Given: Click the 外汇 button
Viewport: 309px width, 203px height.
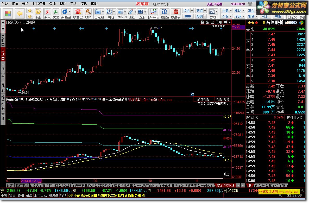Looking at the screenshot, I should click(x=265, y=17).
